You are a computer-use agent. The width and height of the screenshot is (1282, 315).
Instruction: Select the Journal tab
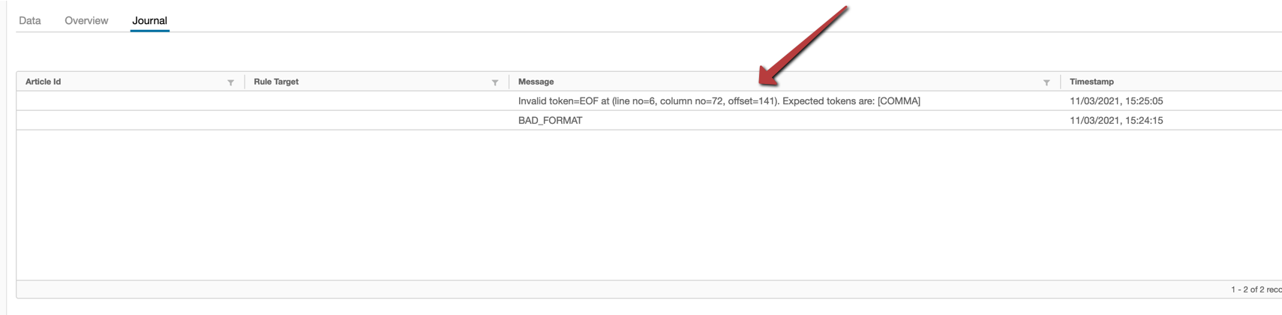click(149, 20)
